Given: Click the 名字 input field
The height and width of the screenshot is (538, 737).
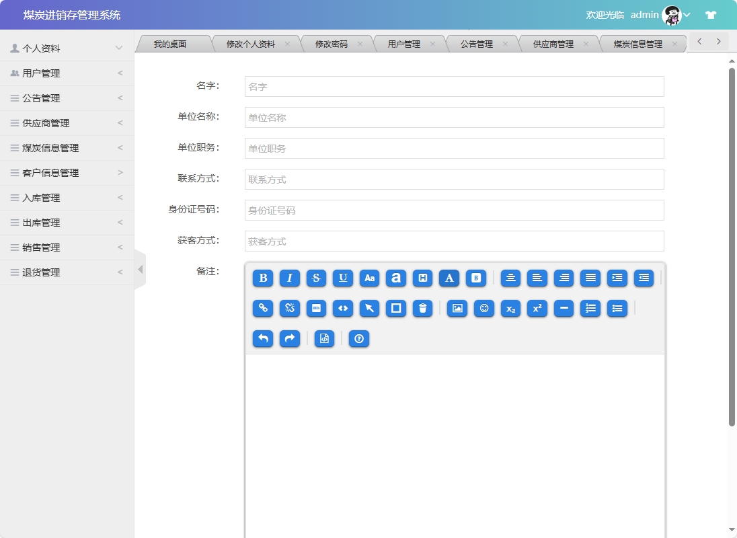Looking at the screenshot, I should tap(453, 86).
